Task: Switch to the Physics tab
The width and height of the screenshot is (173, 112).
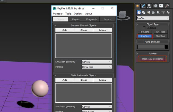Action: click(x=76, y=19)
